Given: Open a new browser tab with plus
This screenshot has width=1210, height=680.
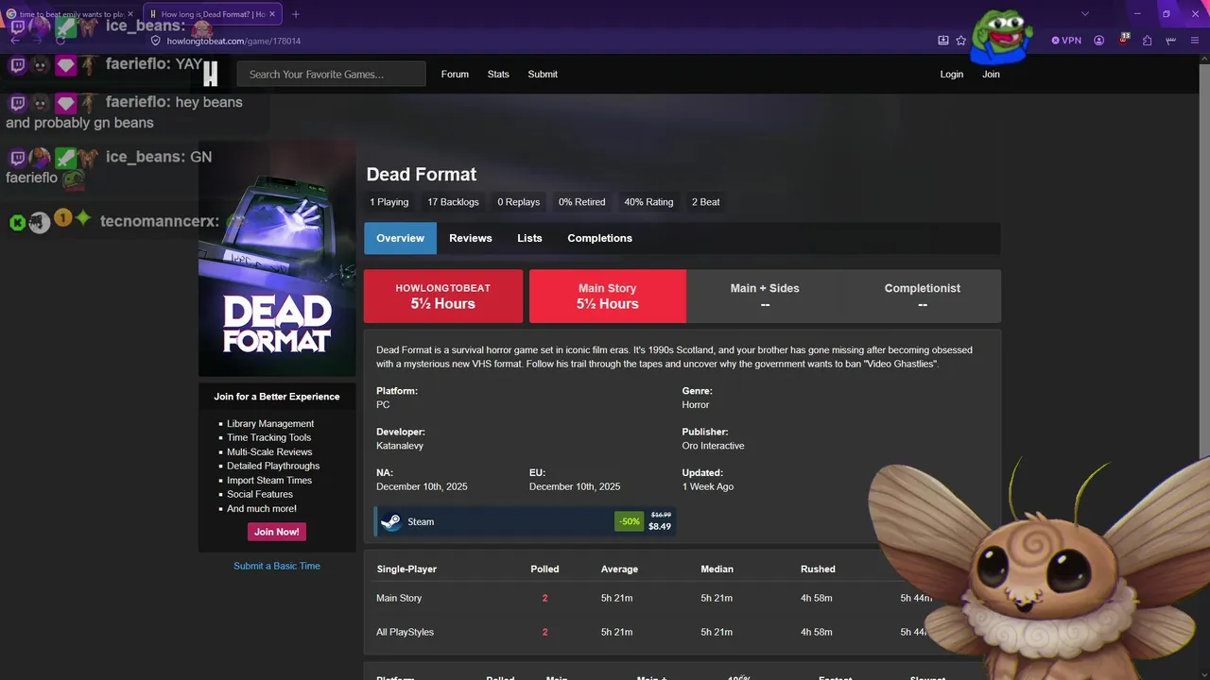Looking at the screenshot, I should click(296, 14).
